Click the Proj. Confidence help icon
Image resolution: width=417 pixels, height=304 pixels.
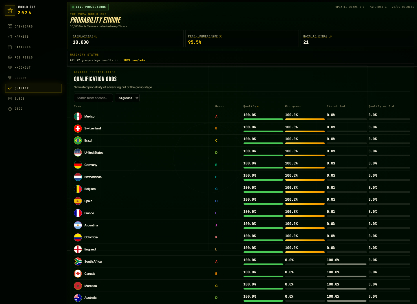[221, 36]
